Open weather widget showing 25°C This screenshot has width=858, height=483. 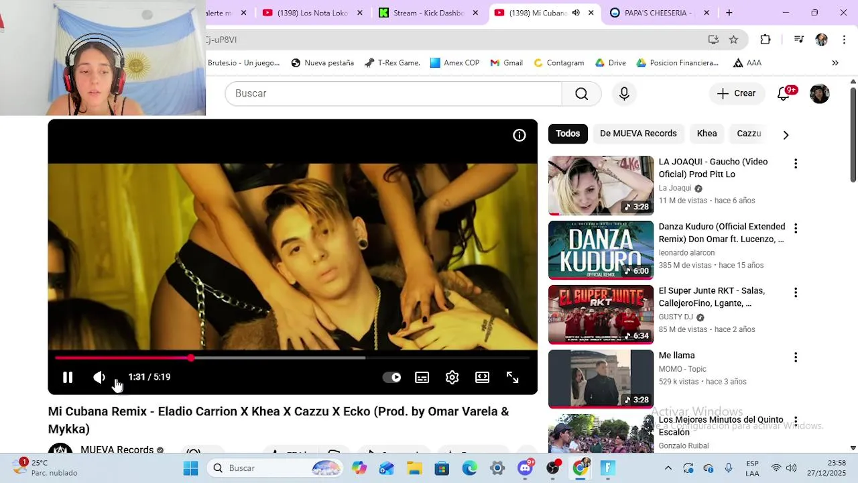click(x=44, y=468)
